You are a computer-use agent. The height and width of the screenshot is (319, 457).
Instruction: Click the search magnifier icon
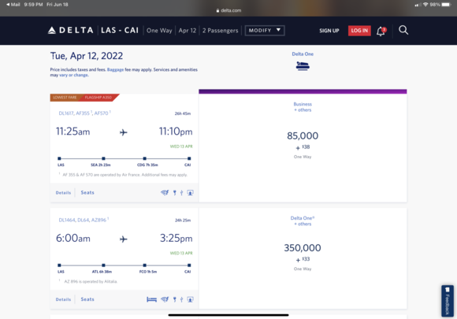click(403, 30)
